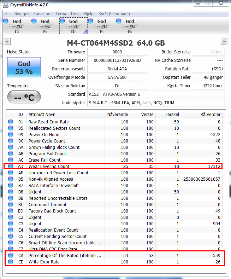The height and width of the screenshot is (279, 231).
Task: Click the God 53 % health status button
Action: (24, 67)
